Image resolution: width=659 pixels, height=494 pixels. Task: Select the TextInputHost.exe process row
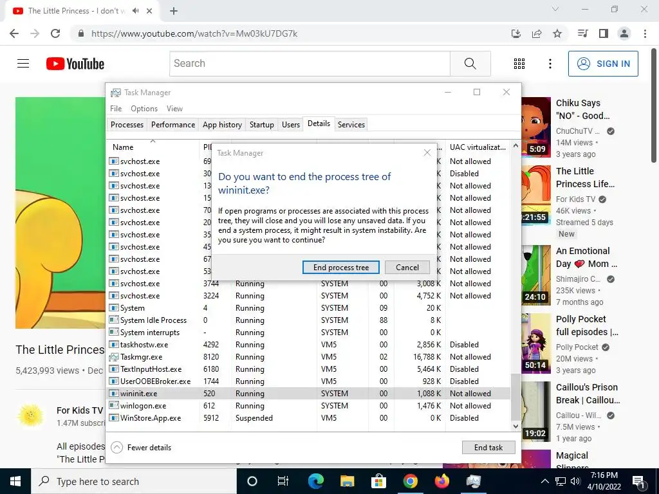(309, 369)
